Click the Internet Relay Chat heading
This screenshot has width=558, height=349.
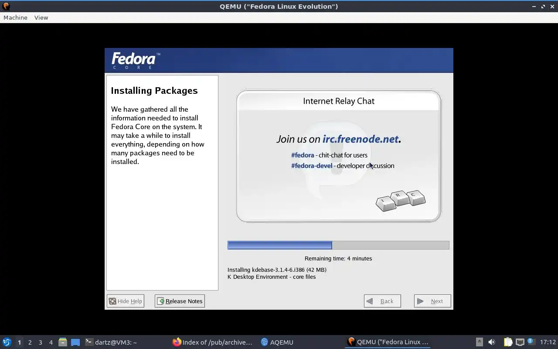[x=339, y=101]
